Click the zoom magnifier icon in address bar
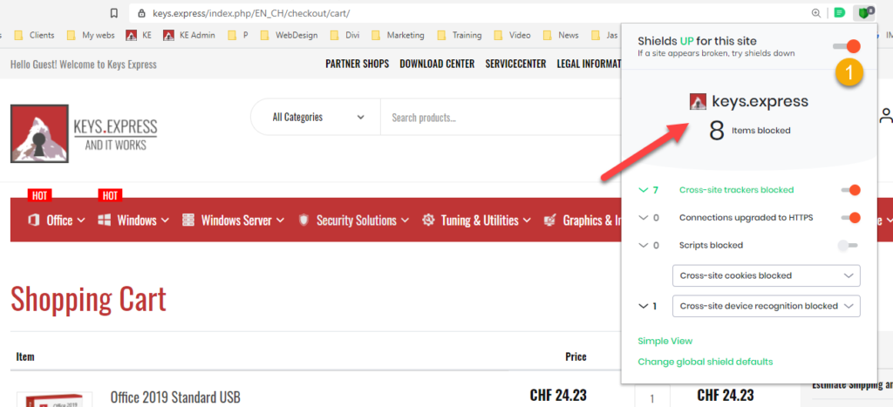This screenshot has height=407, width=893. coord(816,13)
